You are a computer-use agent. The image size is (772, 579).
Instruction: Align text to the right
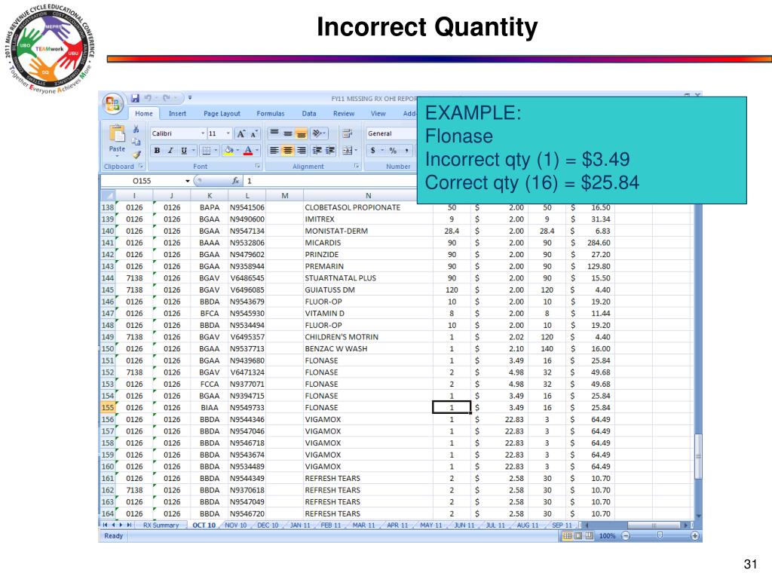click(x=301, y=151)
